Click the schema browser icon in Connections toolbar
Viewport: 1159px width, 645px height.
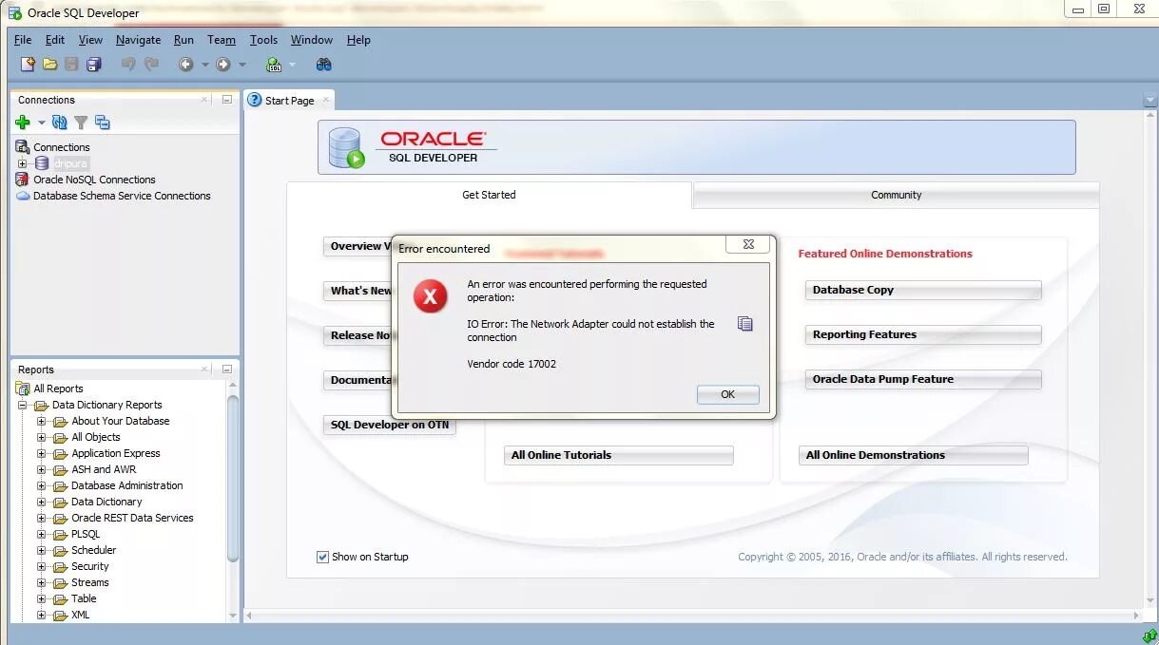click(103, 123)
